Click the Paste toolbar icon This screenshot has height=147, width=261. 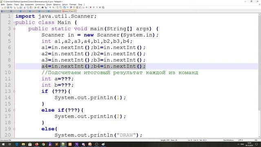(31, 7)
